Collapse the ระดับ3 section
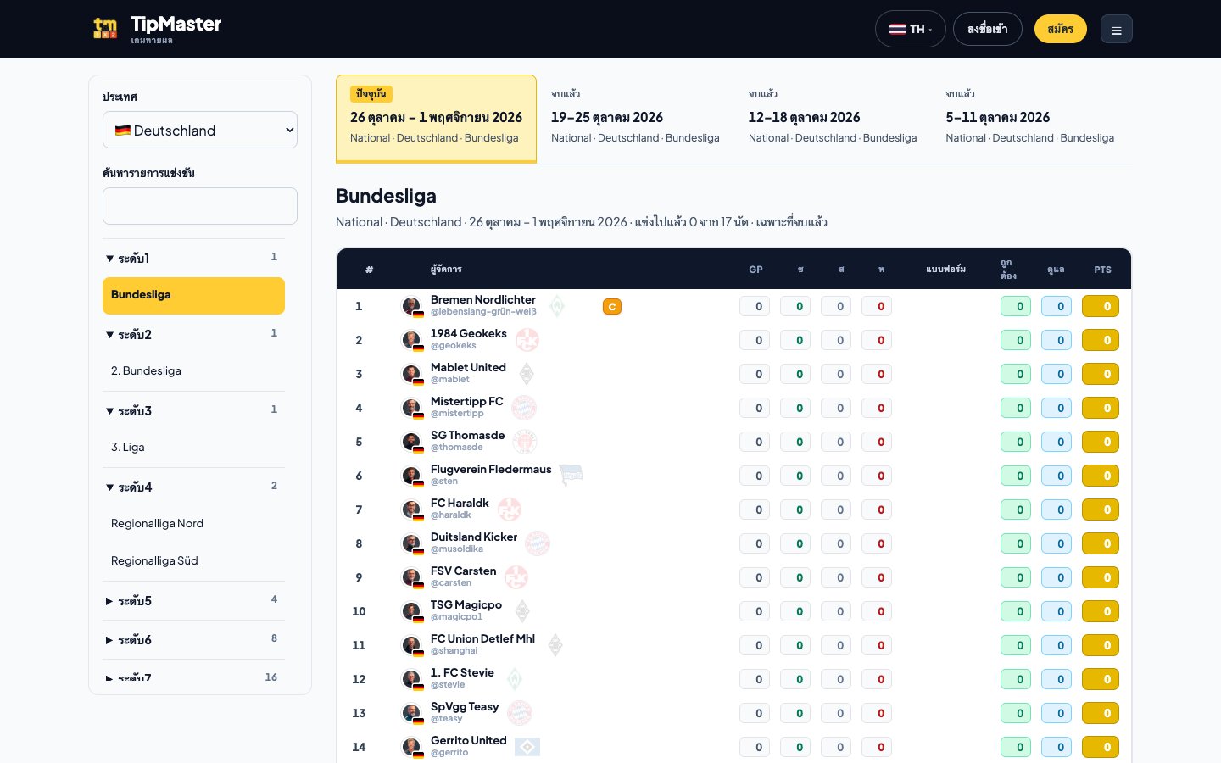 click(193, 410)
